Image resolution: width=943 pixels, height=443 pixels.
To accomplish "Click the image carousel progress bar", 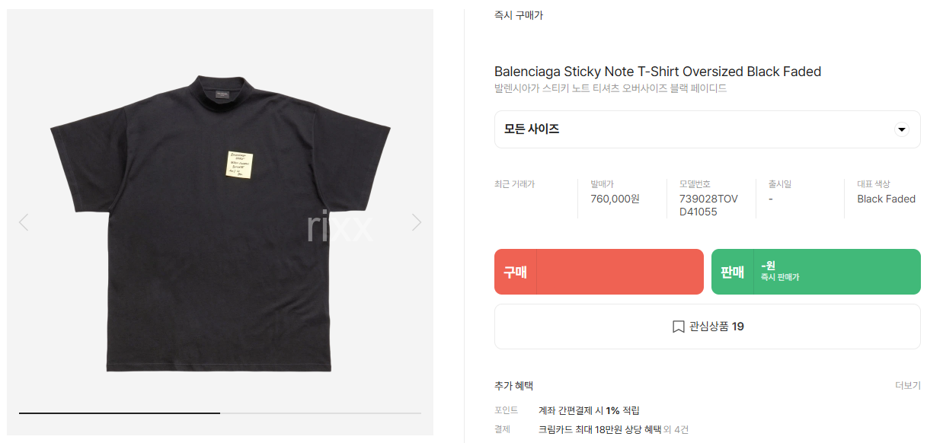I will pos(220,413).
